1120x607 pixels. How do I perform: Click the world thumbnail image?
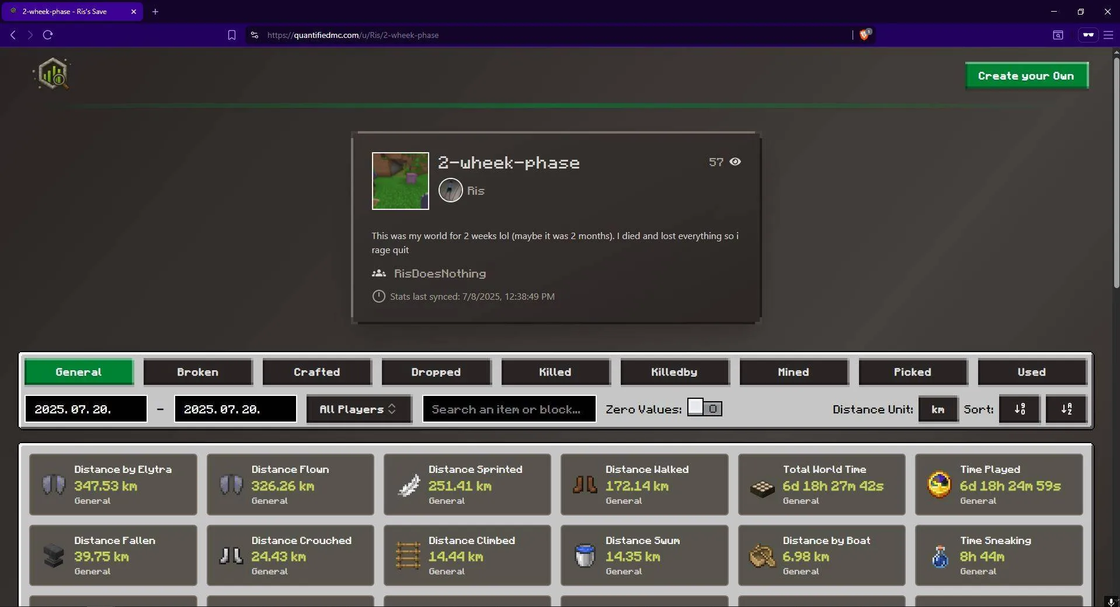click(401, 181)
